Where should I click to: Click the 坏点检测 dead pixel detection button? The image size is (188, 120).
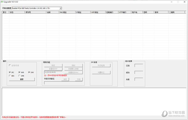101,65
